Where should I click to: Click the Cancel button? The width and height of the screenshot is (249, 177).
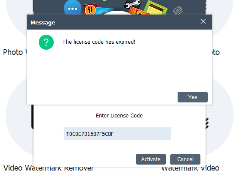(185, 159)
